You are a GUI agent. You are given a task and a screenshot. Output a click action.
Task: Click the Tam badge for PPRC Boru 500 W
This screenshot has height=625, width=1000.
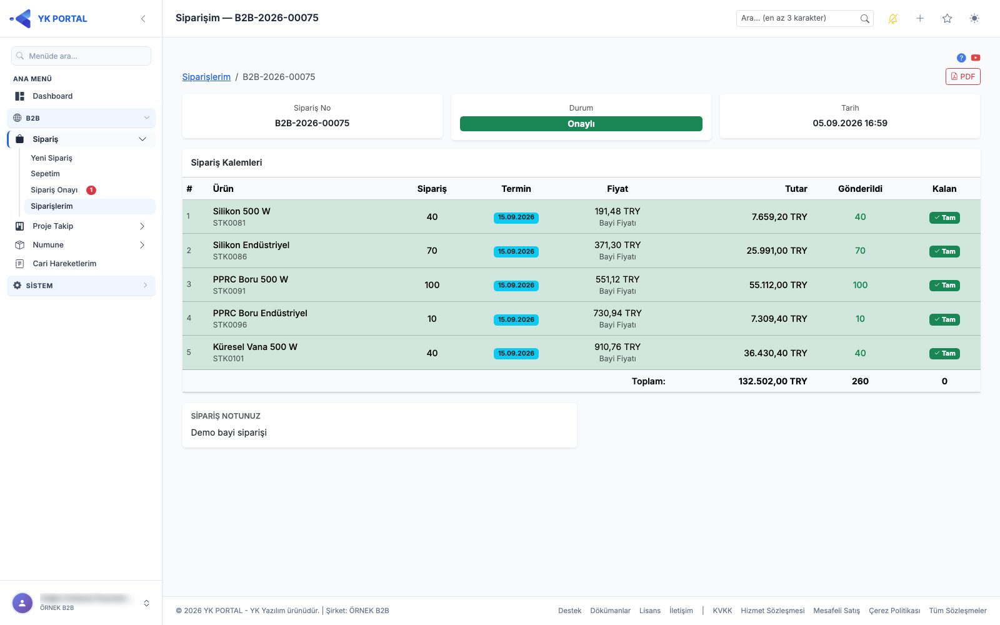tap(944, 286)
